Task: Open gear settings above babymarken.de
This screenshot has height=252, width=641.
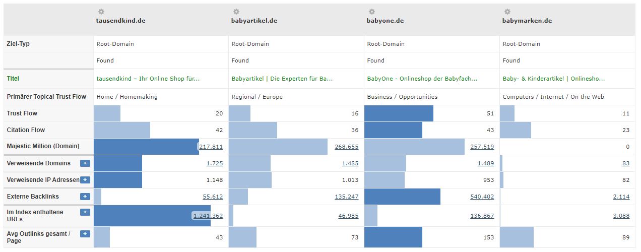Action: click(x=507, y=12)
